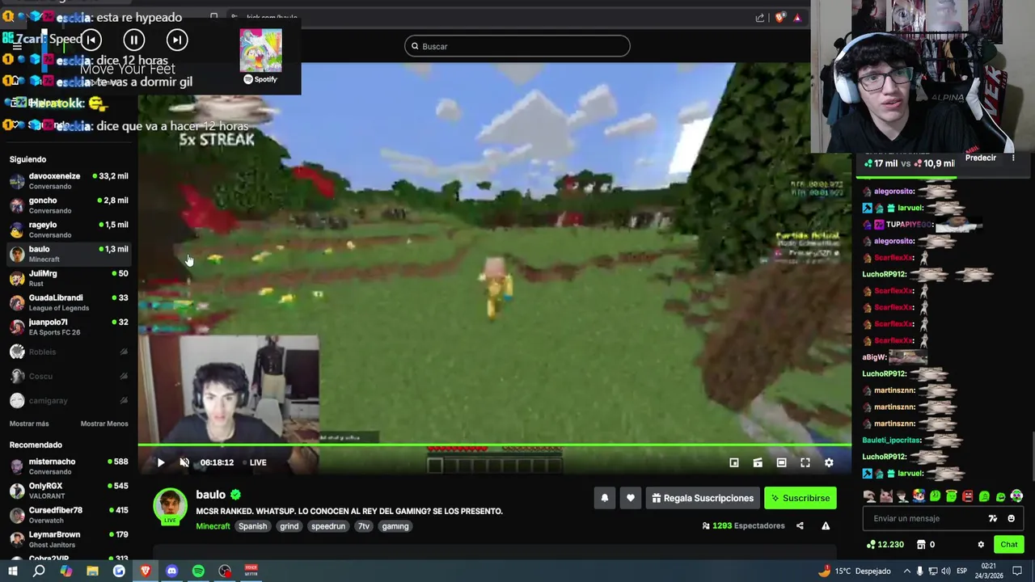Open the 7TV emote picker in chat input
1035x582 pixels.
(993, 518)
